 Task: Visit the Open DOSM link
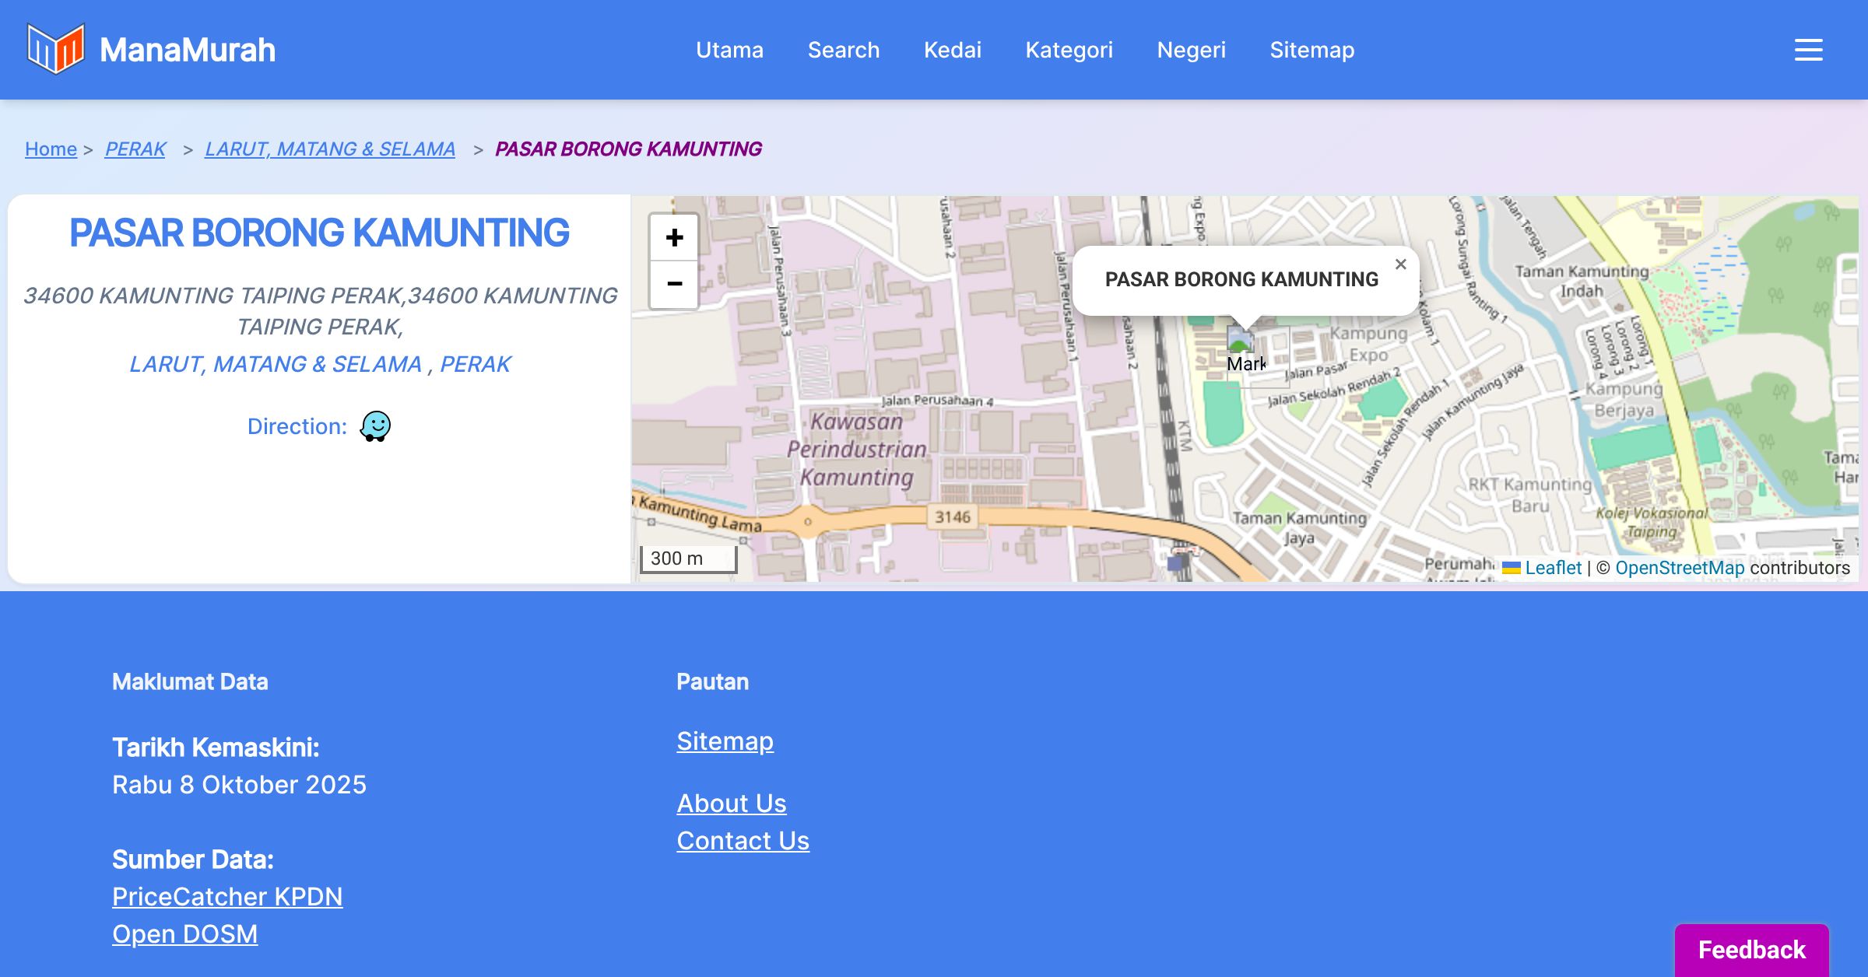point(184,934)
